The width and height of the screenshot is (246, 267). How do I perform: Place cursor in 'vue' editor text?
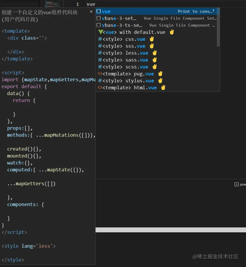(x=91, y=4)
